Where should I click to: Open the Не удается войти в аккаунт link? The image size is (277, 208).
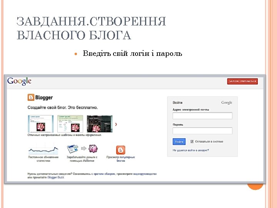[191, 150]
